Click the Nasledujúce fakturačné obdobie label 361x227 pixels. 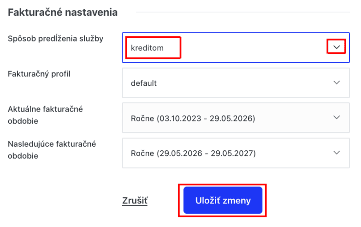[52, 149]
